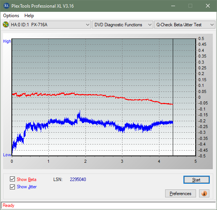Click the PlexTools XL logo in title bar
The image size is (217, 210).
click(6, 6)
